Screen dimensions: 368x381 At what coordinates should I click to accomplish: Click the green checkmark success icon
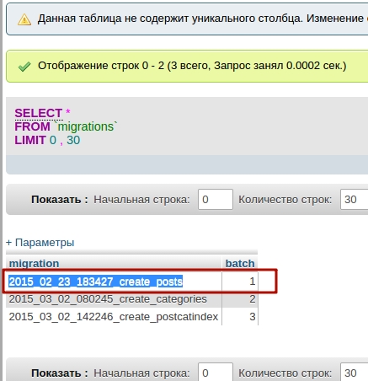coord(24,67)
